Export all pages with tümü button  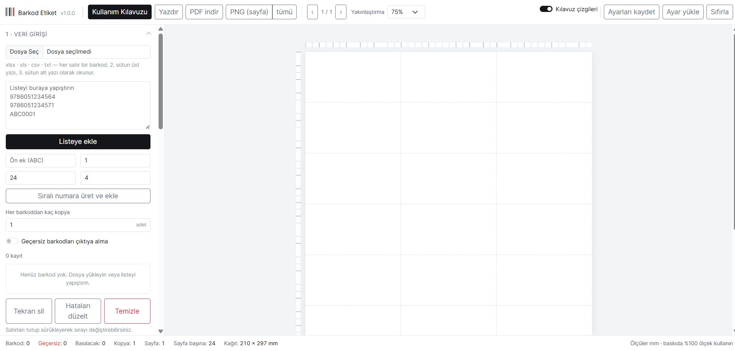pyautogui.click(x=284, y=12)
